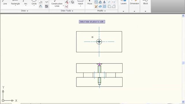Click the curved-arrow polyline icon in Draw panel
The width and height of the screenshot is (185, 104).
41,2
